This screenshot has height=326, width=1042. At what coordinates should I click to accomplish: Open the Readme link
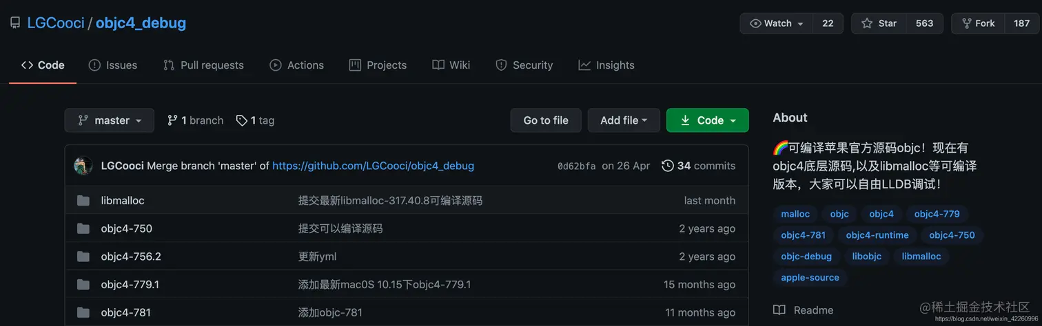[804, 310]
